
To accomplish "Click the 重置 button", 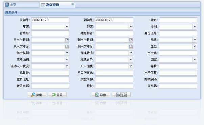I will [57, 95].
